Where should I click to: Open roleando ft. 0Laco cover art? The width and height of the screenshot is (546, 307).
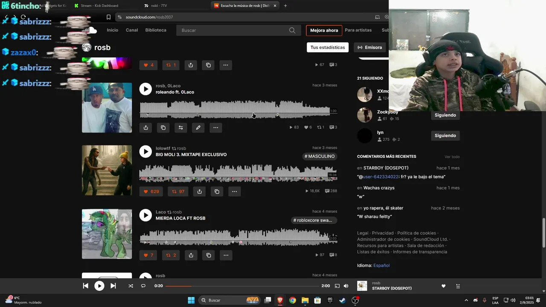(107, 107)
